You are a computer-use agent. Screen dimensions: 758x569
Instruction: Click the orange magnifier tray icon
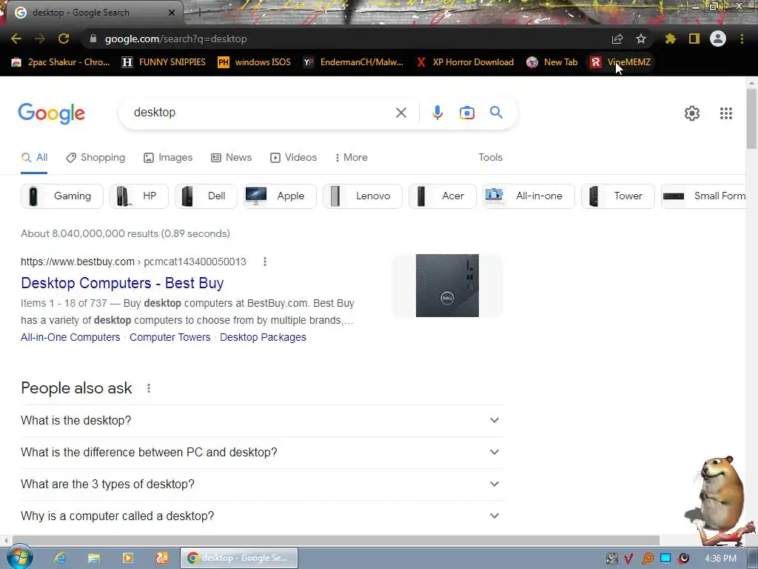647,559
